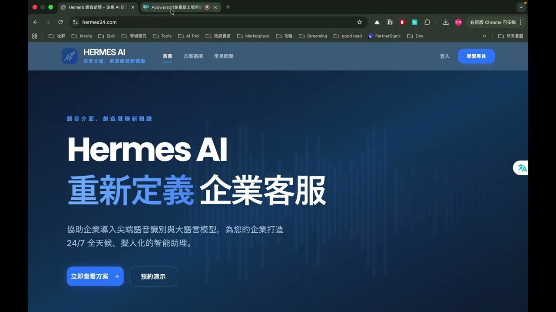Image resolution: width=556 pixels, height=312 pixels.
Task: Click the recording indicator on Apowersoft tab
Action: [207, 7]
